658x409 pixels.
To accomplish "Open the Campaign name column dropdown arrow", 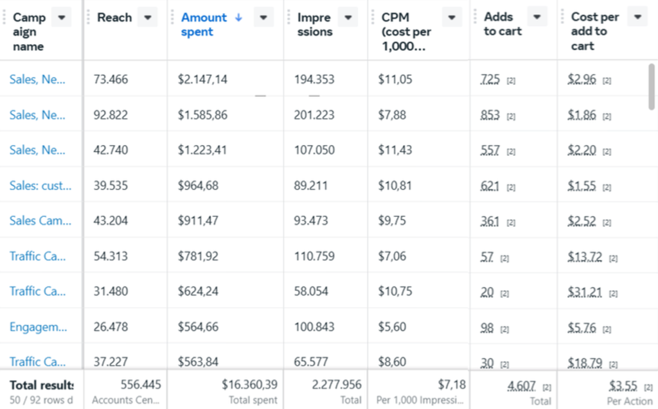I will pos(61,17).
